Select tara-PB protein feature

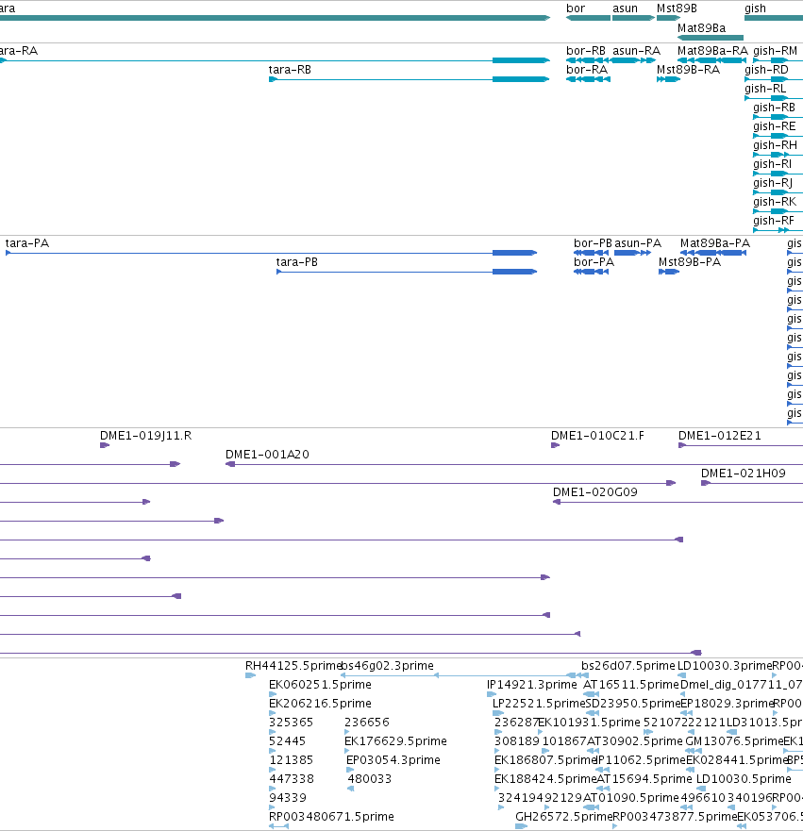click(407, 272)
